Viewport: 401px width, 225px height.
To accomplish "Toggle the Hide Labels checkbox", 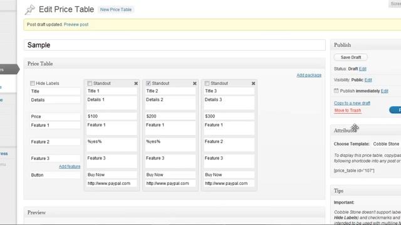I will click(33, 83).
